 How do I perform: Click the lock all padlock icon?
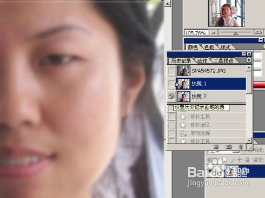(x=248, y=160)
